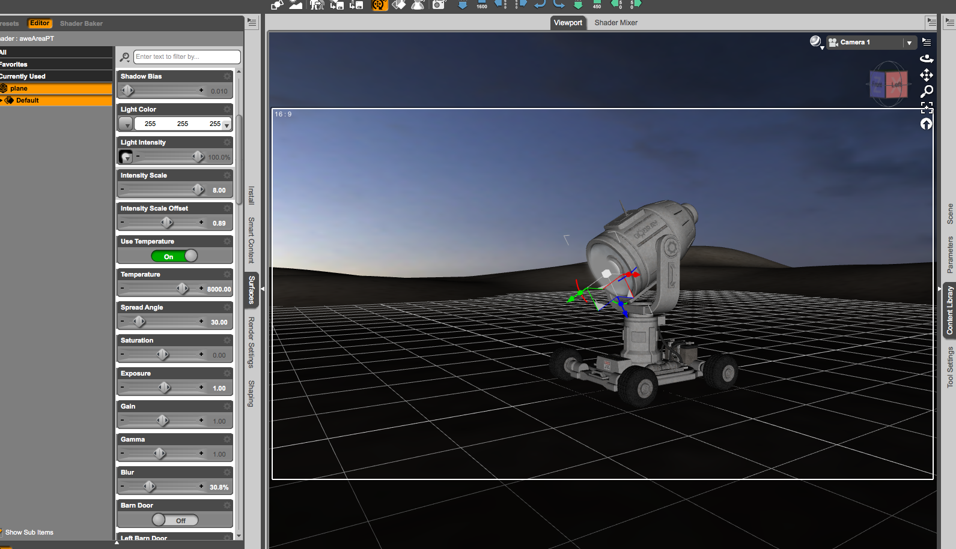Switch to the Shader Baker tab
This screenshot has height=549, width=956.
[x=81, y=23]
